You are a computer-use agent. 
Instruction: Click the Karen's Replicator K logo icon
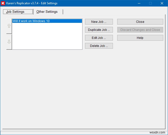coord(3,3)
